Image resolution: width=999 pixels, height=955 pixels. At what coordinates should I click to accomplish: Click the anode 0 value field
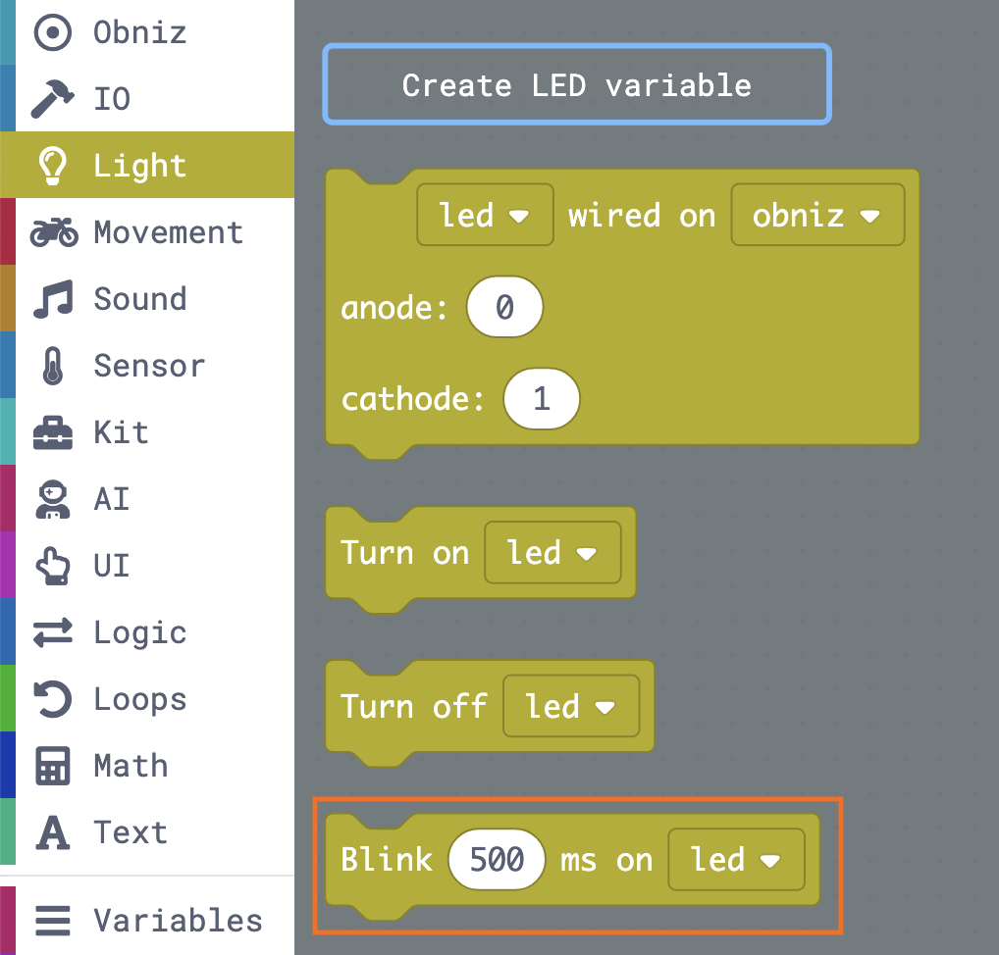[x=504, y=307]
